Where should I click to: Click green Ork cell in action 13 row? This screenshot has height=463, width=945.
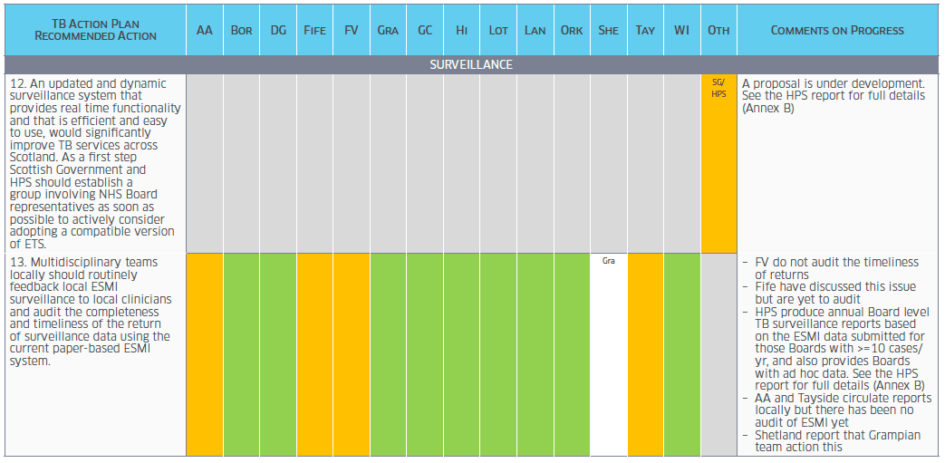[572, 354]
